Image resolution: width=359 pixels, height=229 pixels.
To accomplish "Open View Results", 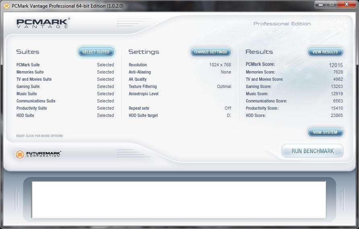I will (325, 52).
